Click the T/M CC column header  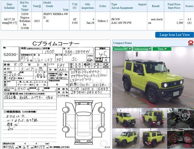[x=75, y=6]
